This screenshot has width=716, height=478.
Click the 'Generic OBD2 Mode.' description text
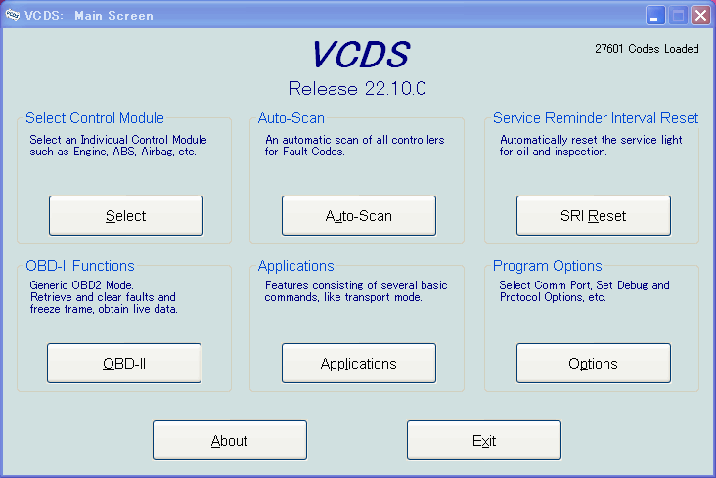click(82, 285)
